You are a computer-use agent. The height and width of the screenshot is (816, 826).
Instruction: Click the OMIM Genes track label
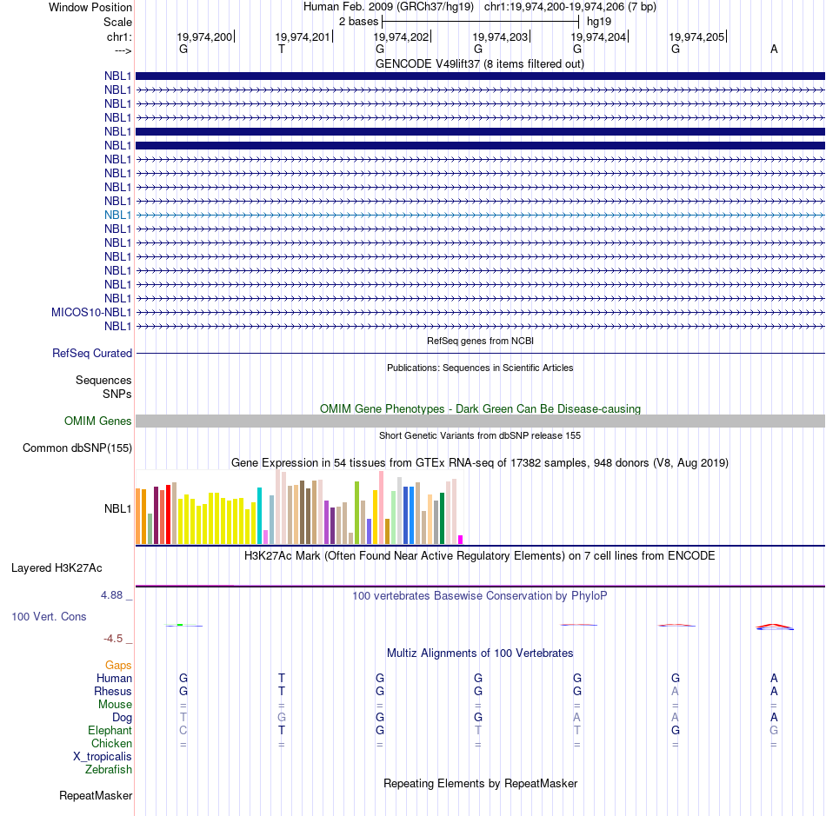click(x=98, y=421)
